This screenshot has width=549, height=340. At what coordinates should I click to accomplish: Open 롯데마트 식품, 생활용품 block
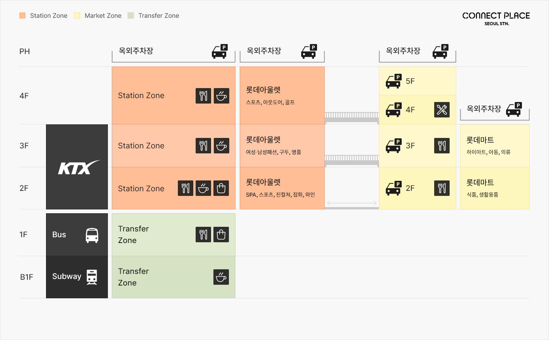point(495,188)
